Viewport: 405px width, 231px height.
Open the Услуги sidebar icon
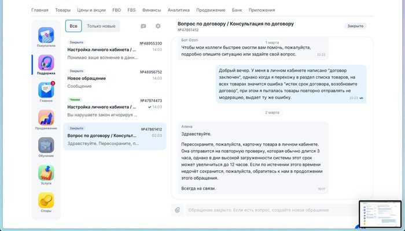(46, 173)
